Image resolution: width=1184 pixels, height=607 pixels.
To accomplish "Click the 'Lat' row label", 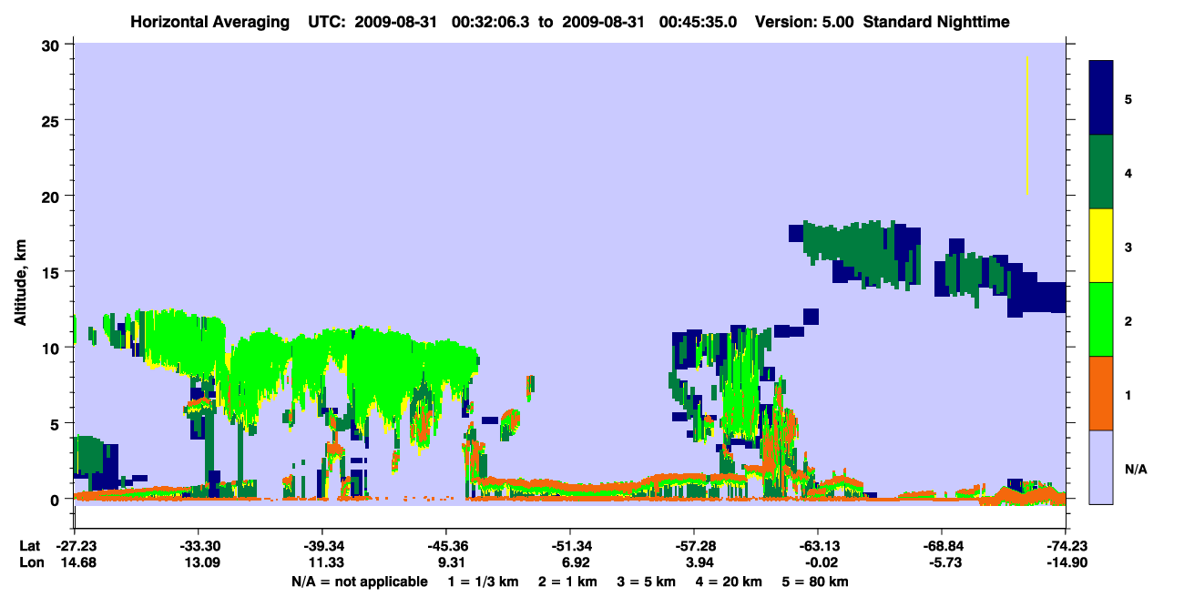I will coord(30,546).
